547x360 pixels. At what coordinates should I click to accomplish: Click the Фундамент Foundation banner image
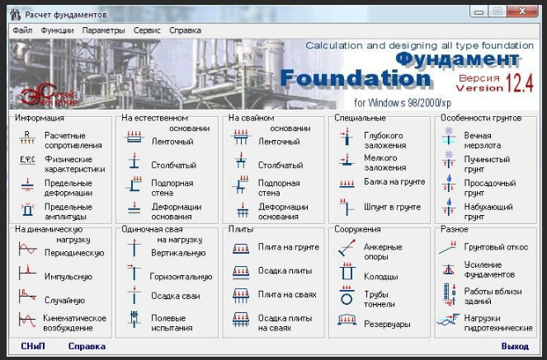click(274, 74)
